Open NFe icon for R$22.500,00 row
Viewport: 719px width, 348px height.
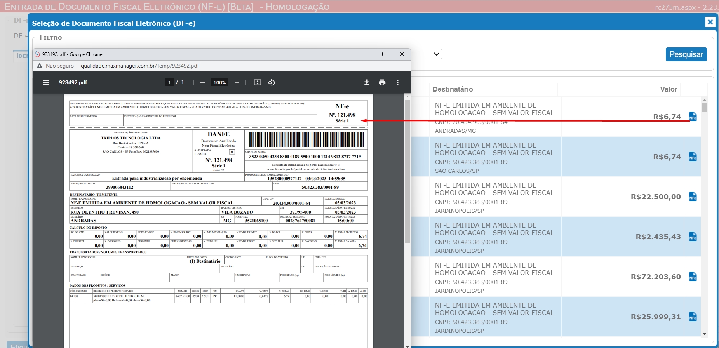693,197
